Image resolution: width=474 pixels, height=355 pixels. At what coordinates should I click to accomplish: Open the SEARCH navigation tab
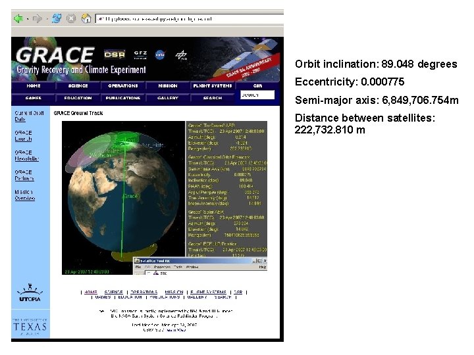[x=213, y=98]
